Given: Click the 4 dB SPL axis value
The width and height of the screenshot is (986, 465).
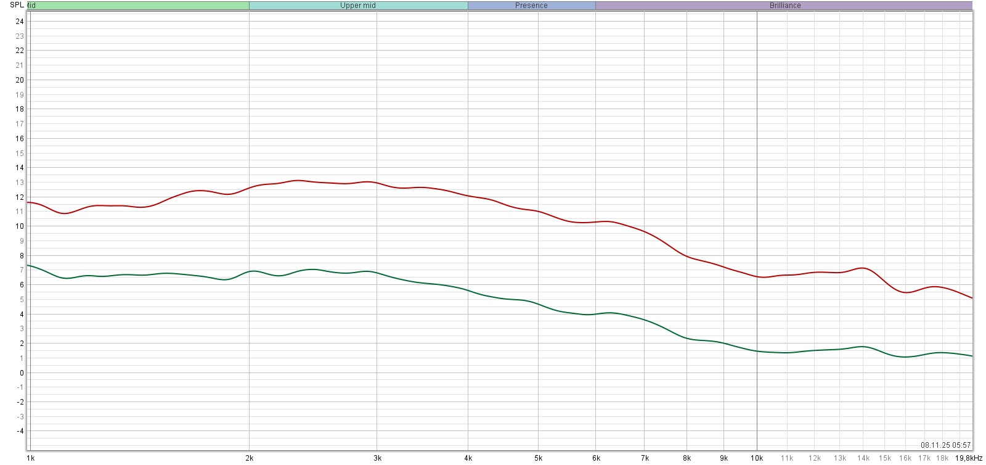Looking at the screenshot, I should (x=22, y=315).
